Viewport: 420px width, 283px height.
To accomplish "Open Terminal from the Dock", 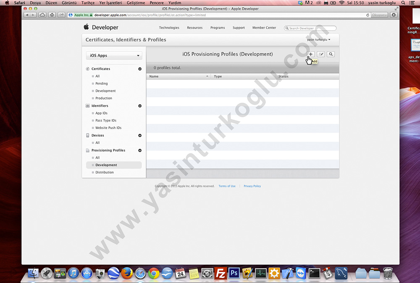I will pos(314,273).
